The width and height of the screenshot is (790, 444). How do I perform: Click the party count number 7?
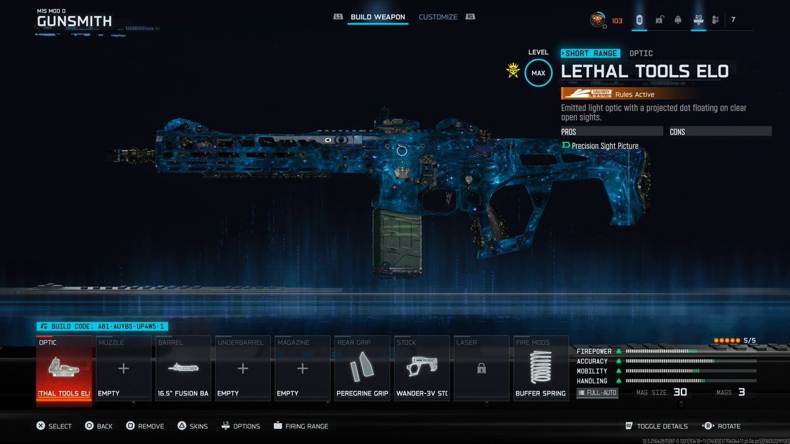[733, 20]
